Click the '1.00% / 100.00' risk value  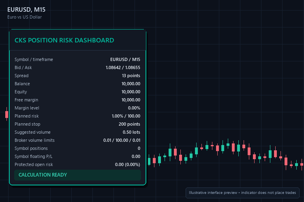[126, 116]
